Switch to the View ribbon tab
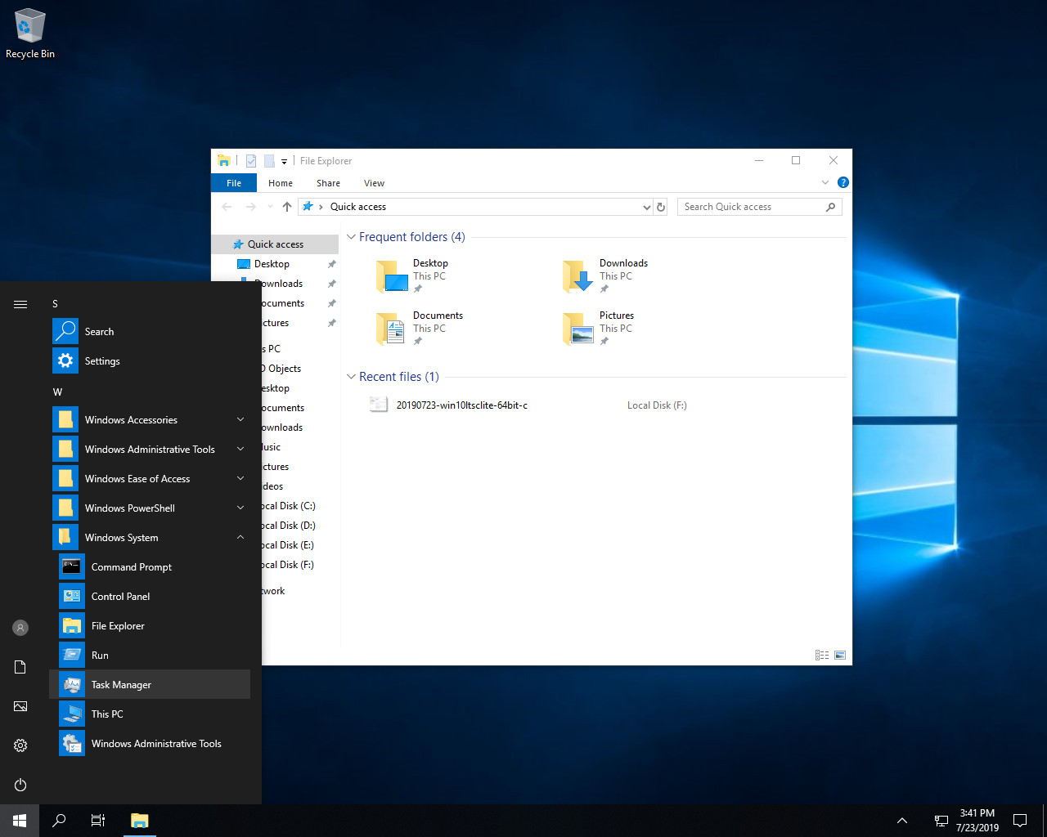 coord(374,183)
